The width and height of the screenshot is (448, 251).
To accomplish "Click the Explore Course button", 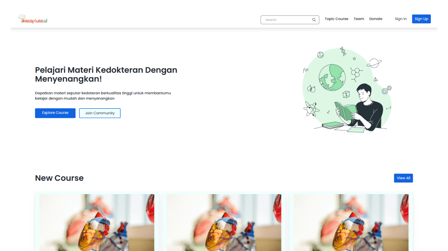I will [x=55, y=113].
